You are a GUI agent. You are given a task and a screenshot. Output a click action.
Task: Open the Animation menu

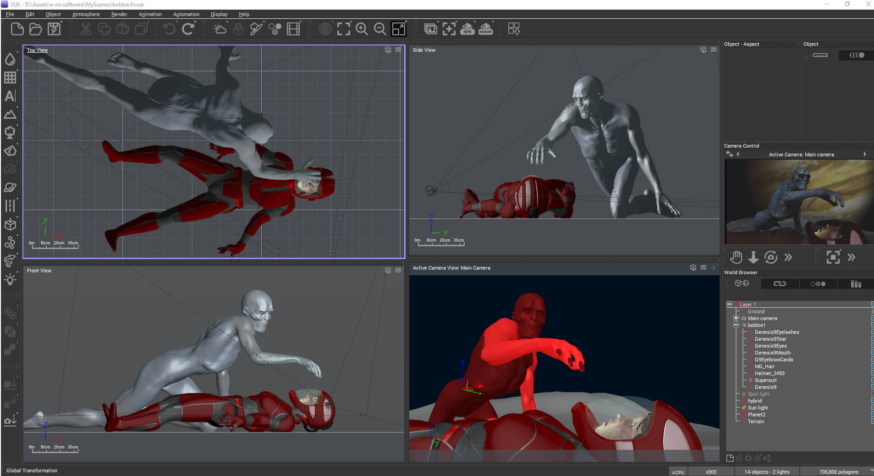click(x=150, y=14)
